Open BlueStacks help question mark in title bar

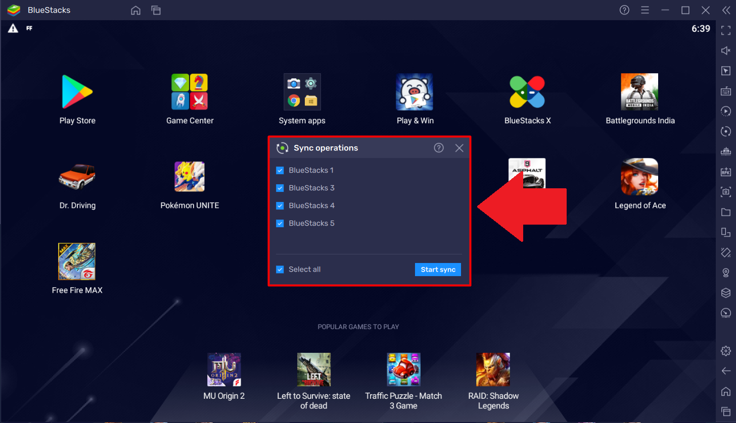tap(624, 10)
